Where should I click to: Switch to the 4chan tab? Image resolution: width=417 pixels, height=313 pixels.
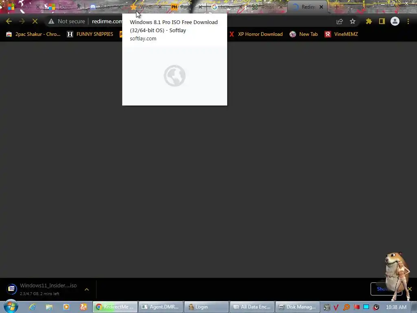click(267, 7)
